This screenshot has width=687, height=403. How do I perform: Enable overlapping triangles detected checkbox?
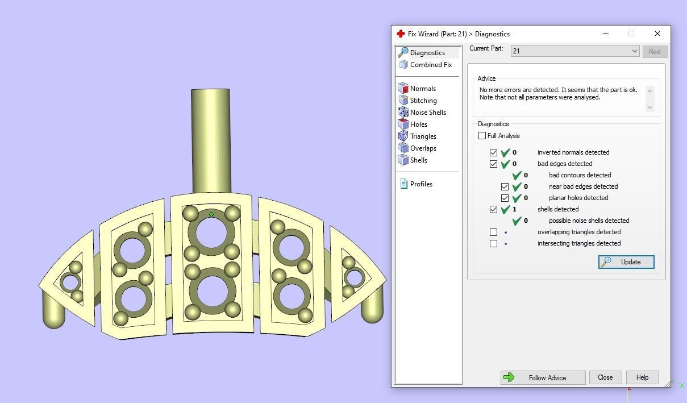tap(493, 232)
